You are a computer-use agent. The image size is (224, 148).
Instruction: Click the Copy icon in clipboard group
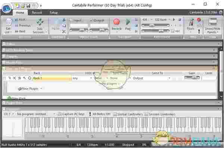pos(64,26)
